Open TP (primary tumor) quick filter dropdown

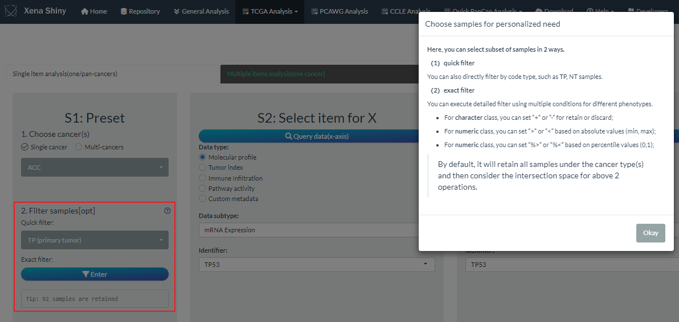[x=95, y=240]
